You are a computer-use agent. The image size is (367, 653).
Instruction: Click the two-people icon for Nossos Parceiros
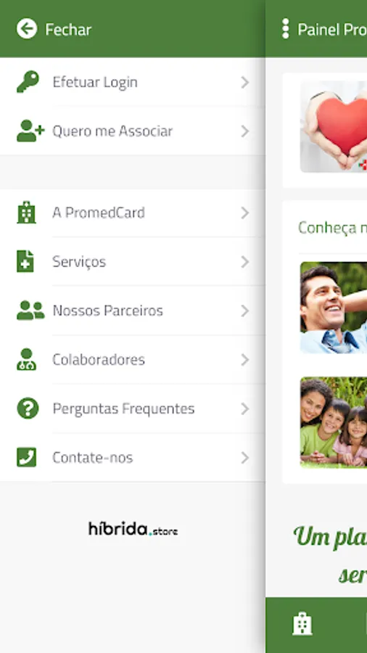[x=30, y=311]
